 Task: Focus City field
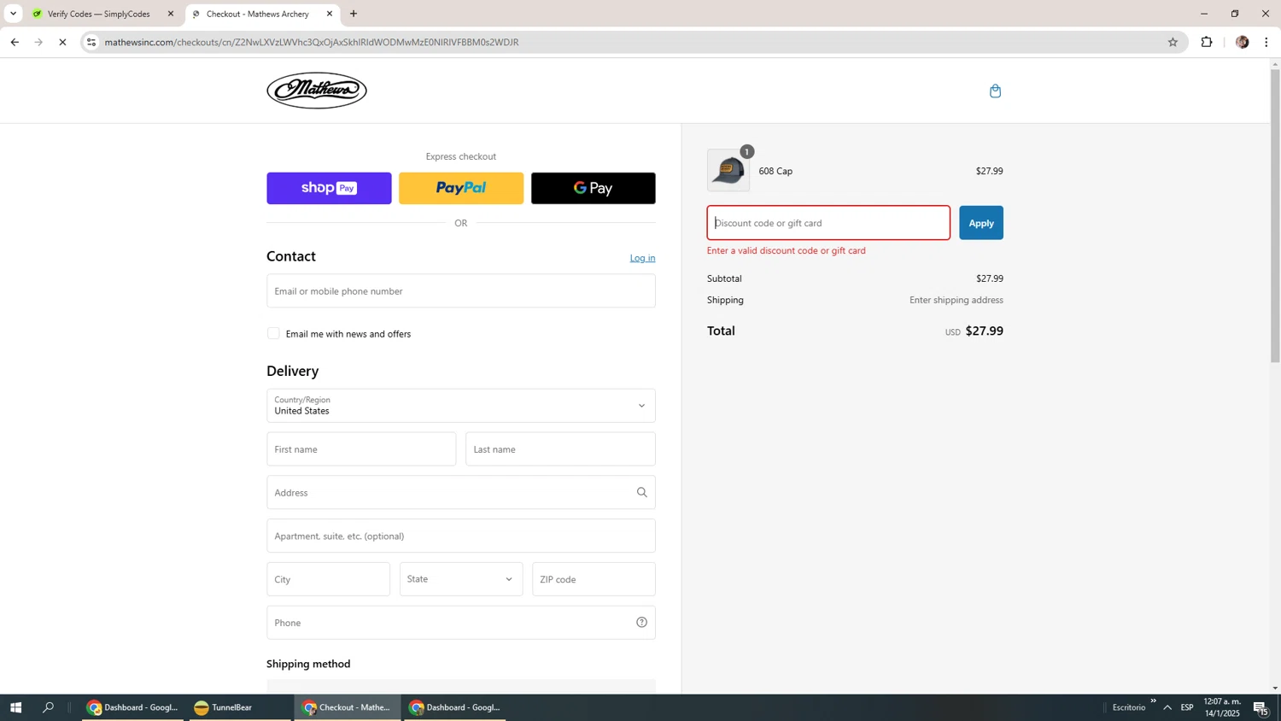pos(328,579)
